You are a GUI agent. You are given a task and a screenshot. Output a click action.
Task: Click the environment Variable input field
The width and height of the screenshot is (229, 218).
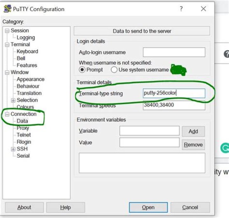point(149,131)
